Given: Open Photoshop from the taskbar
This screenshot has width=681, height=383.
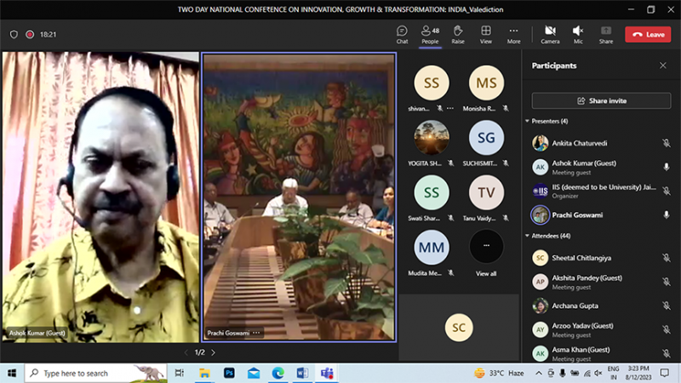Looking at the screenshot, I should [x=229, y=373].
